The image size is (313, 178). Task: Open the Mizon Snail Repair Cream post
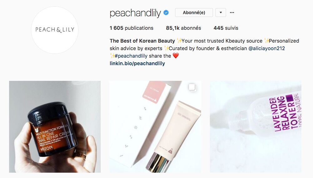pyautogui.click(x=55, y=127)
